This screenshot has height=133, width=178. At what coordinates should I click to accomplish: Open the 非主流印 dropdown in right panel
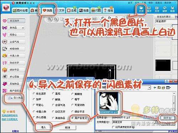click(166, 21)
